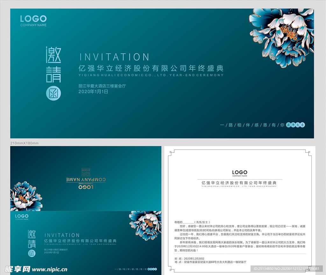Click the round seal icon under 邀請 on the large card

53,93
